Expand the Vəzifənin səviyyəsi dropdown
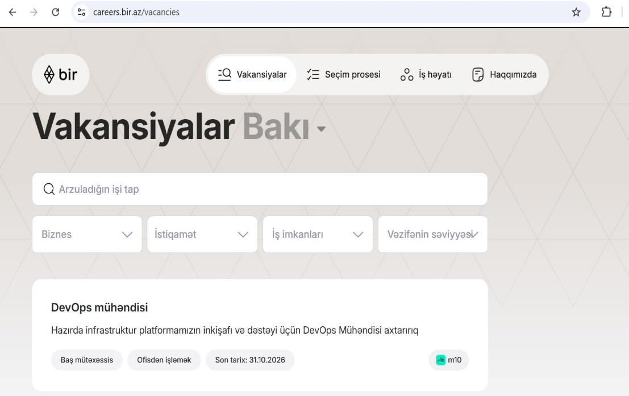629x396 pixels. [433, 234]
